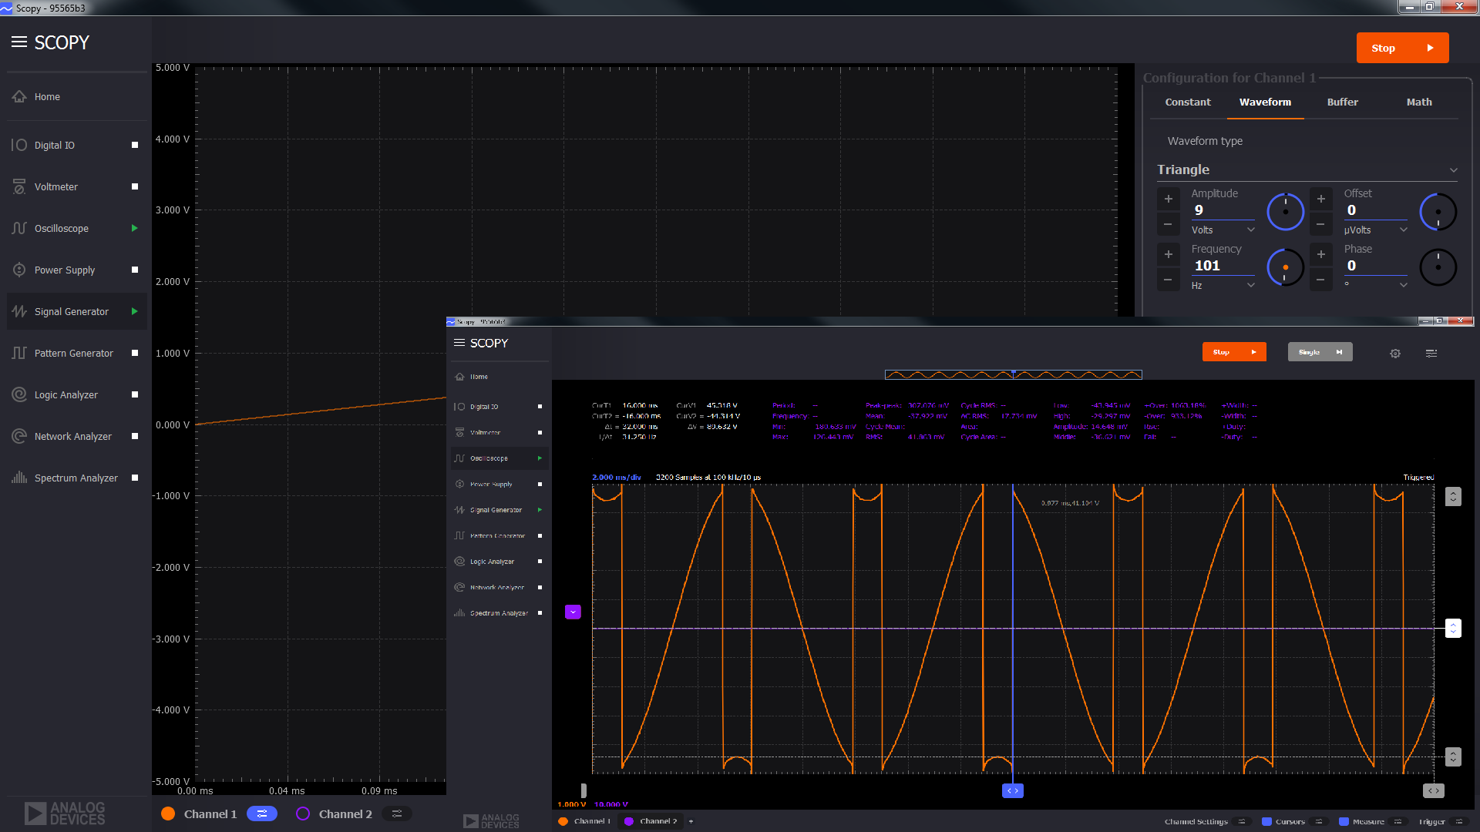Open Channel 2 settings icon in signal generator
Screen dimensions: 1480x832
point(397,814)
